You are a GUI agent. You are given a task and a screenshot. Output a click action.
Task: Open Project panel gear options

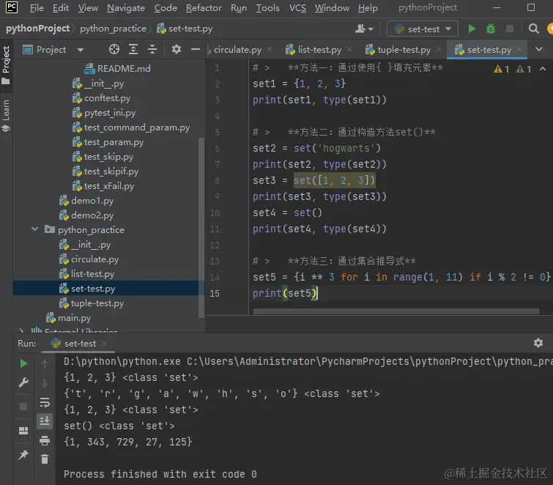point(177,49)
